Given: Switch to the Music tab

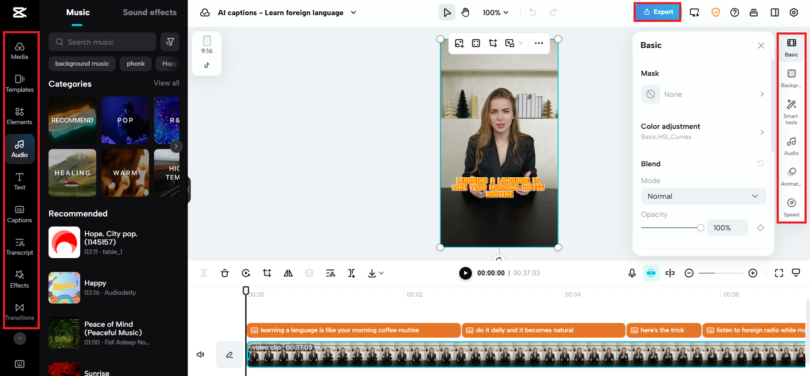Looking at the screenshot, I should tap(78, 13).
